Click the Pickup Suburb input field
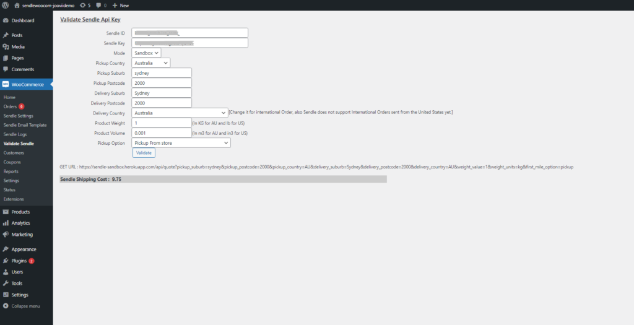Viewport: 634px width, 325px height. tap(162, 73)
